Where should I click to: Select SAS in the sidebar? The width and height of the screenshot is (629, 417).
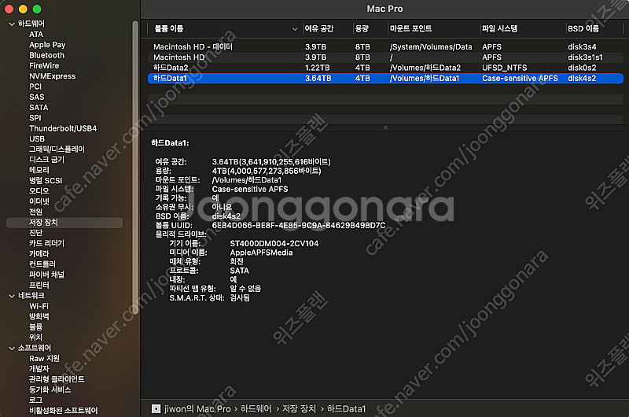36,97
